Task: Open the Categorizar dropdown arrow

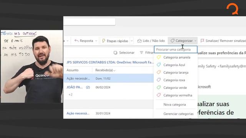Action: pos(196,41)
